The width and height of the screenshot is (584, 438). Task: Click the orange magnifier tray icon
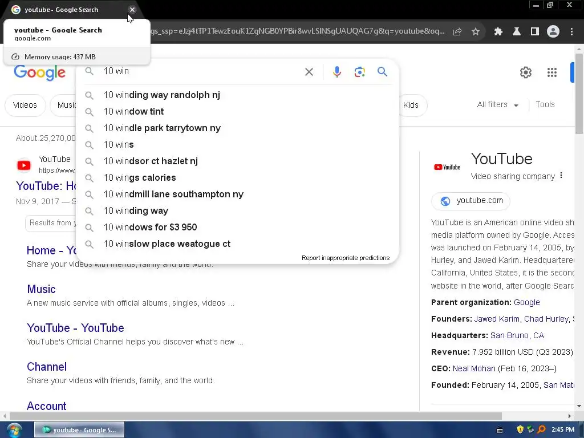point(541,429)
